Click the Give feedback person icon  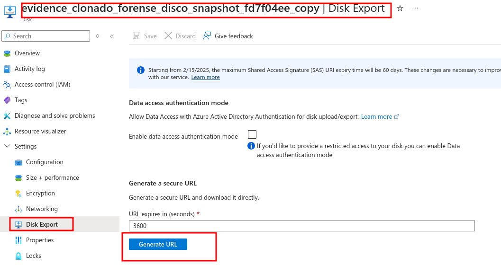click(x=207, y=35)
